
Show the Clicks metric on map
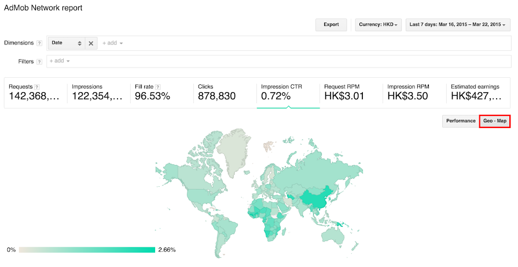tap(223, 92)
